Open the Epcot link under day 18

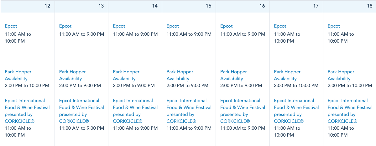[334, 26]
